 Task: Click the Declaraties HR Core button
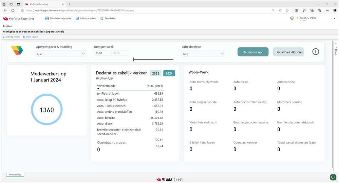(x=288, y=52)
